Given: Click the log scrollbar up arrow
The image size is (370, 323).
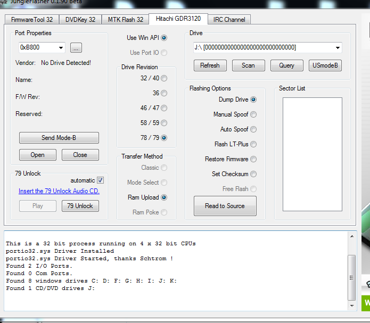Looking at the screenshot, I should (x=352, y=236).
